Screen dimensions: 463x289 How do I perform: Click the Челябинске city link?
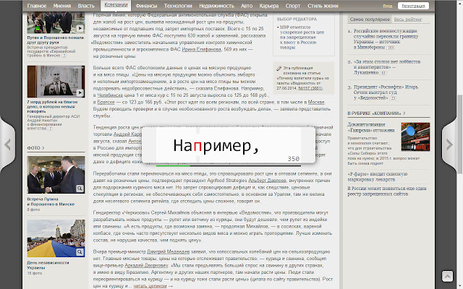(110, 95)
